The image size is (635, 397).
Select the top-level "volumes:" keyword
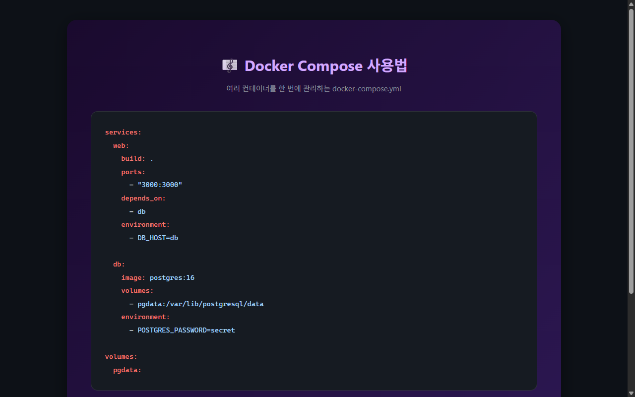tap(121, 356)
